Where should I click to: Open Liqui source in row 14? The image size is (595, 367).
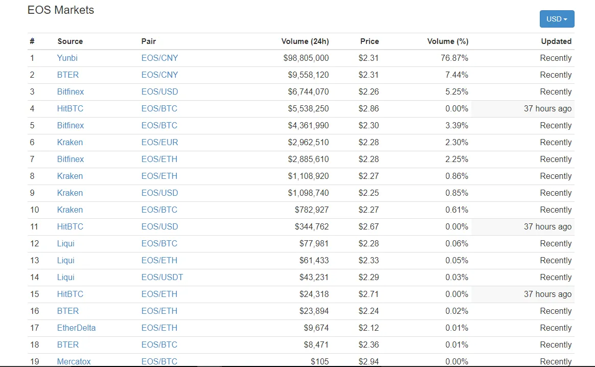65,278
